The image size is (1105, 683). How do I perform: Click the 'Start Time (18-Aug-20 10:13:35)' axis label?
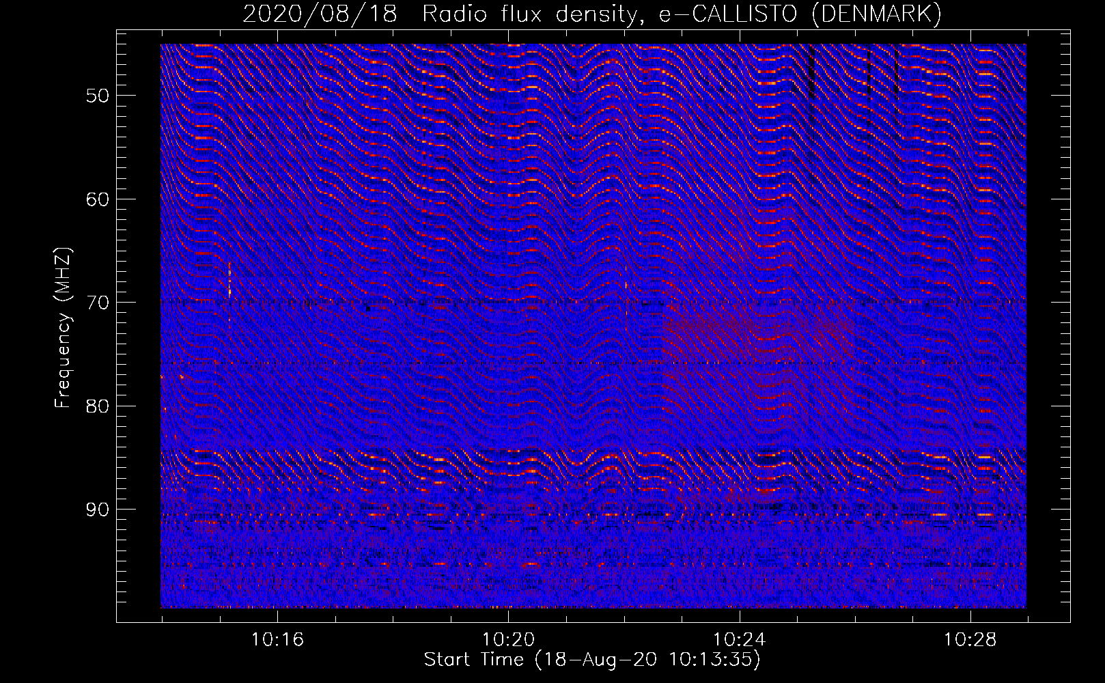click(592, 660)
